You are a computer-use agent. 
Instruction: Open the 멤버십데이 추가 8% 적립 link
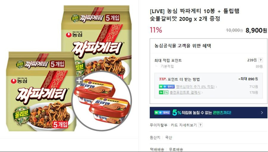tap(195, 87)
